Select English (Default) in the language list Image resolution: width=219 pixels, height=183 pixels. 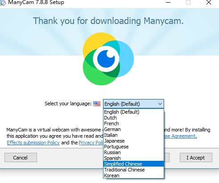point(133,112)
